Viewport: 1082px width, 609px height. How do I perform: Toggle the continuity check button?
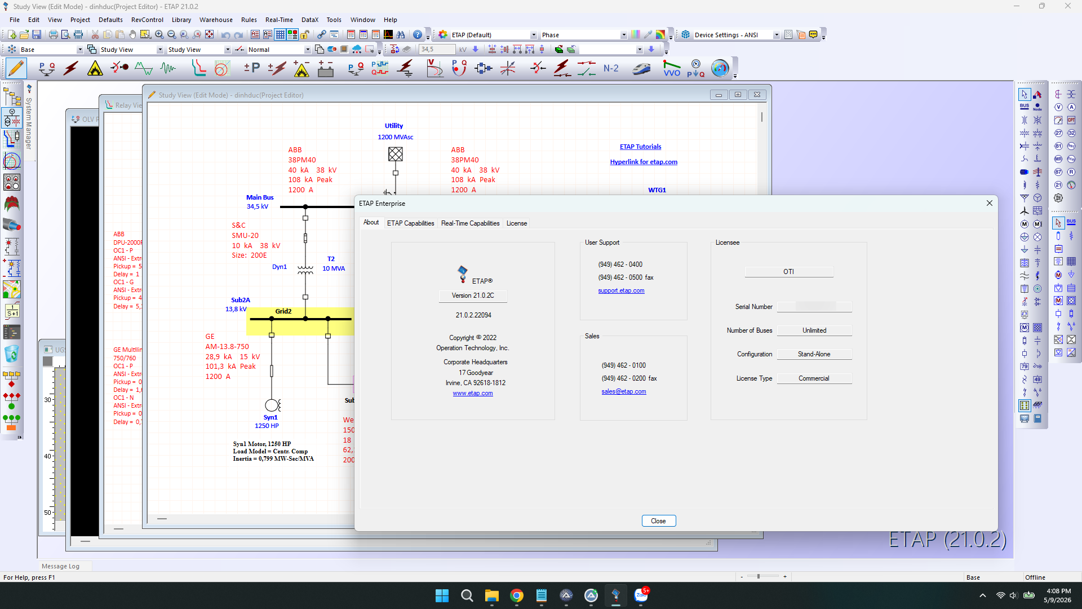[x=292, y=35]
